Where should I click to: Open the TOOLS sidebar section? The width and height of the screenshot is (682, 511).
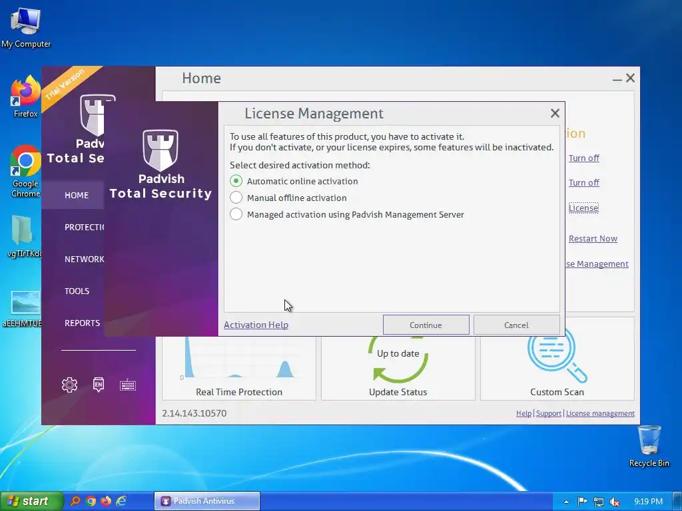(77, 291)
